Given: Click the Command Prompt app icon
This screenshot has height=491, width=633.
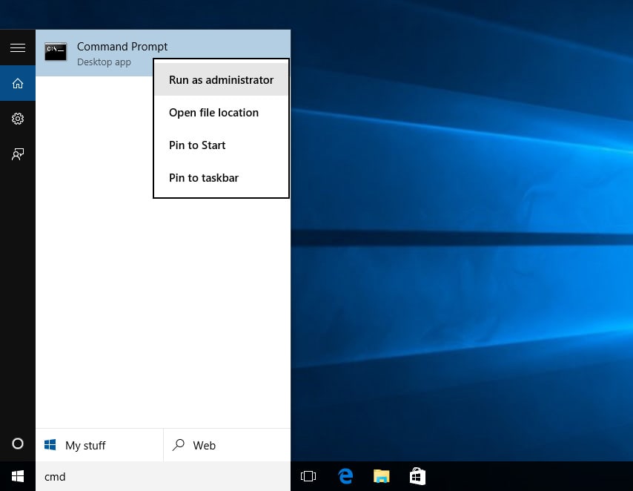Looking at the screenshot, I should pos(56,52).
